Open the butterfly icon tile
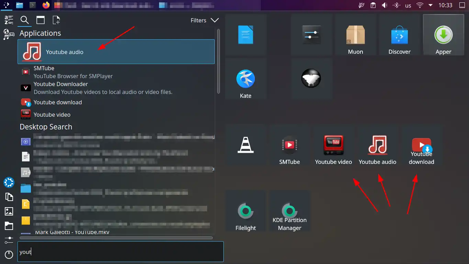This screenshot has width=469, height=264. tap(312, 79)
